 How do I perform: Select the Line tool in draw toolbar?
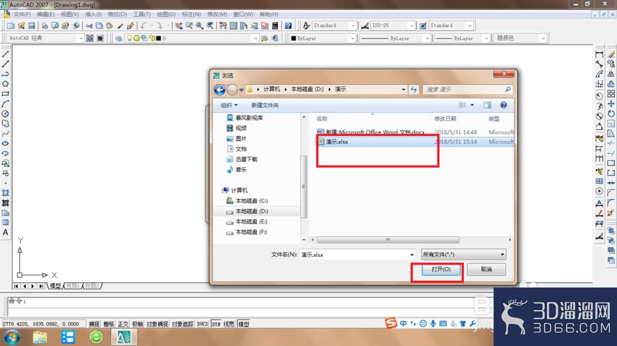(6, 54)
